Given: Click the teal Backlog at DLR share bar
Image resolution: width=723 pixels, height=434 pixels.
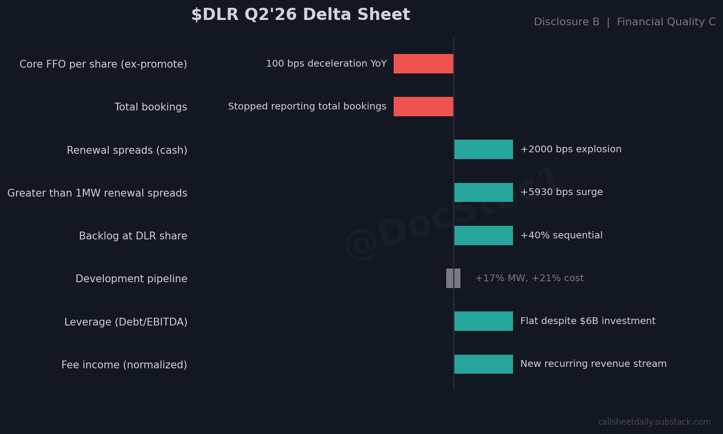Looking at the screenshot, I should coord(483,235).
